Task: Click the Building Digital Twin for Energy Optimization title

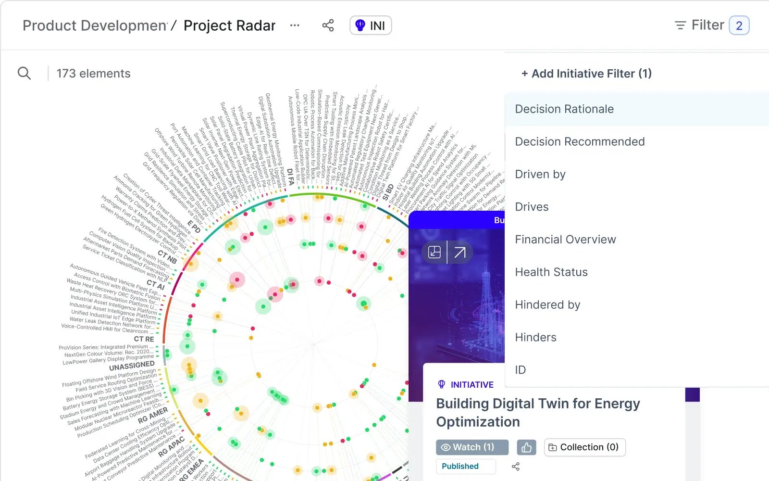Action: coord(538,412)
